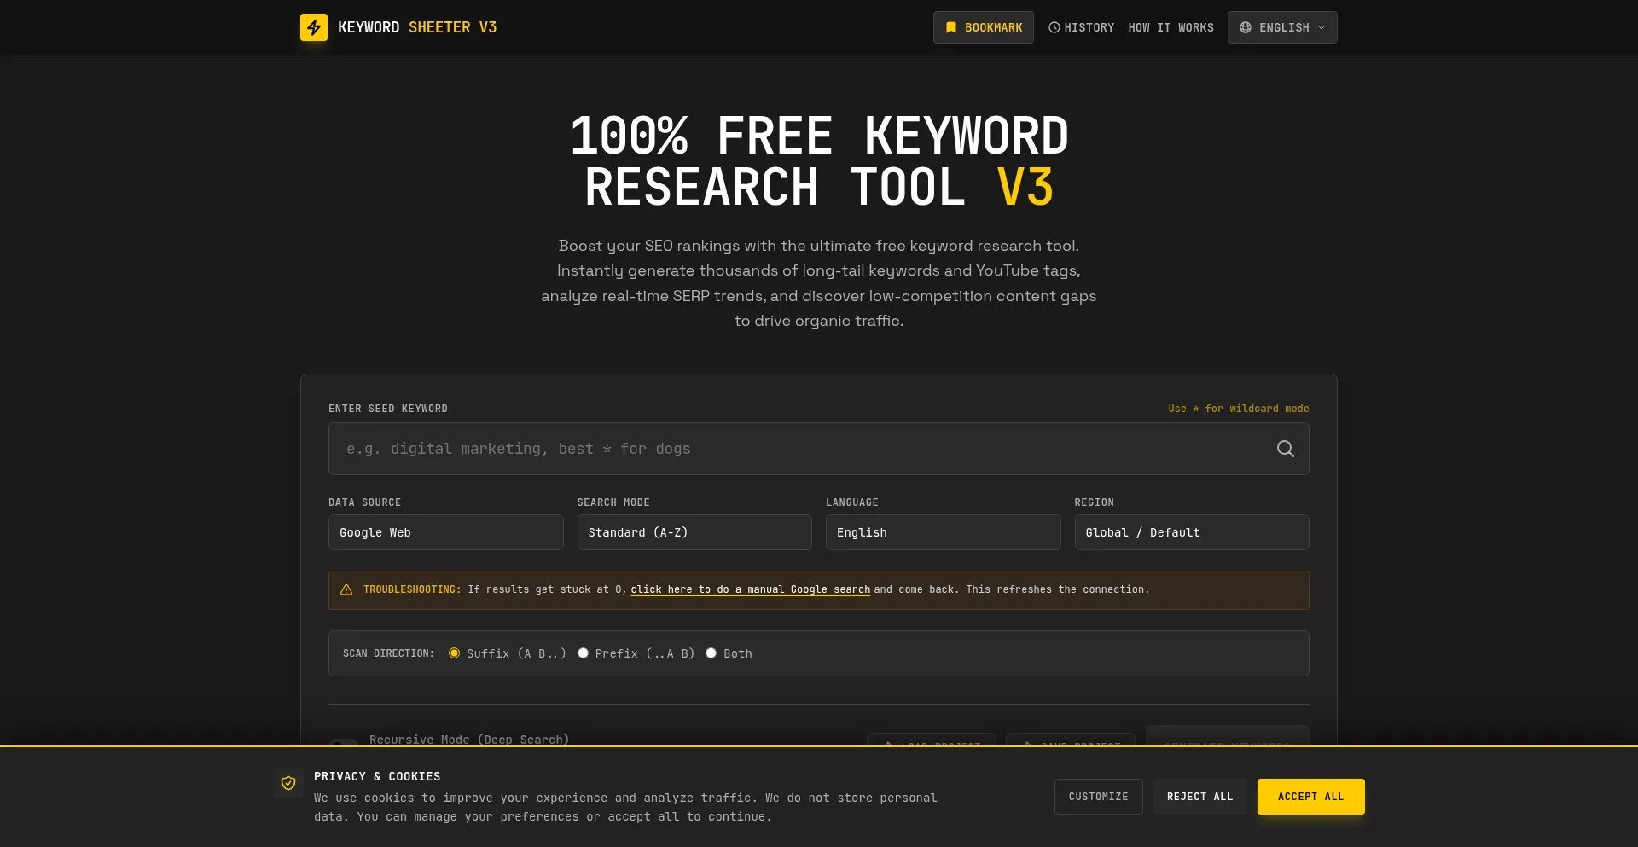
Task: Click the privacy shield icon
Action: click(x=288, y=783)
